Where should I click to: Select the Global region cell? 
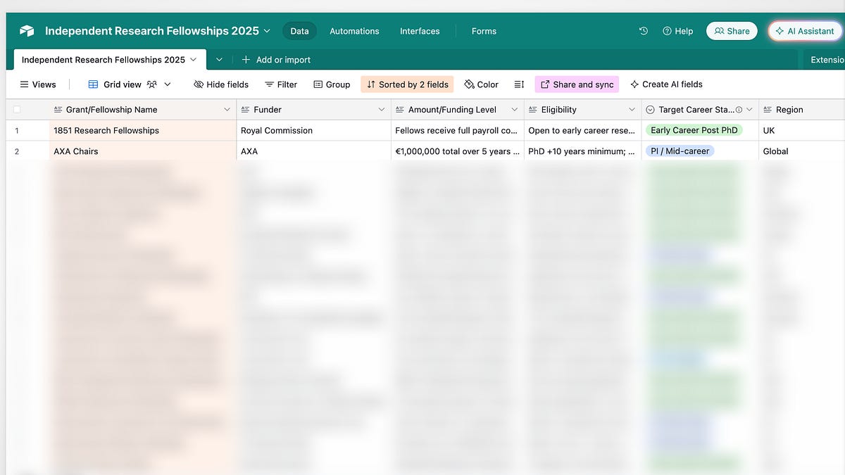click(801, 151)
